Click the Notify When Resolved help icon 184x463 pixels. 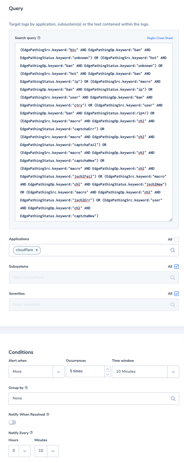[x=48, y=414]
